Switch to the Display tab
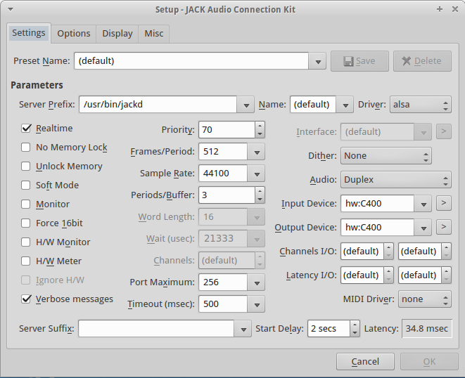Viewport: 465px width, 378px height. coord(117,34)
